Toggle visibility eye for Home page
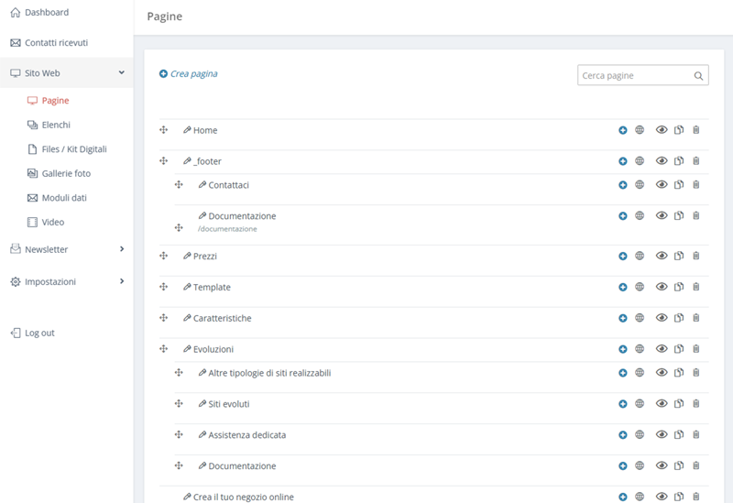The width and height of the screenshot is (733, 503). tap(662, 130)
